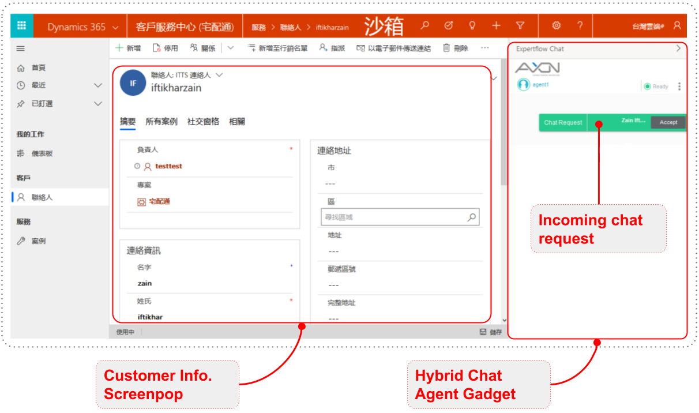The image size is (699, 413).
Task: Toggle the hamburger navigation menu
Action: (21, 48)
